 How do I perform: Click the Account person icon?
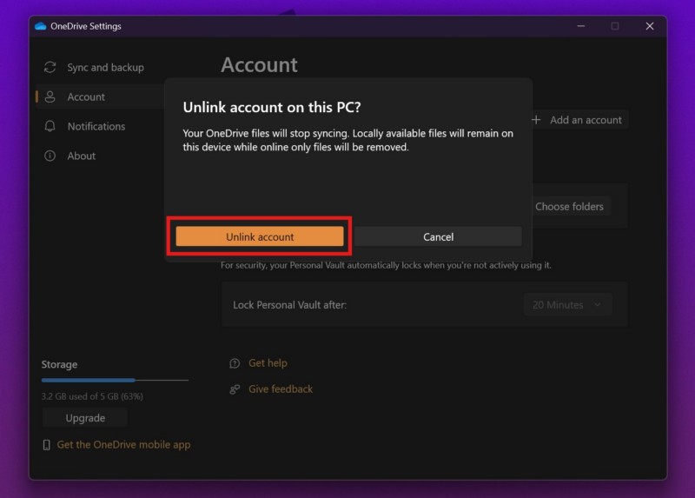(x=50, y=96)
